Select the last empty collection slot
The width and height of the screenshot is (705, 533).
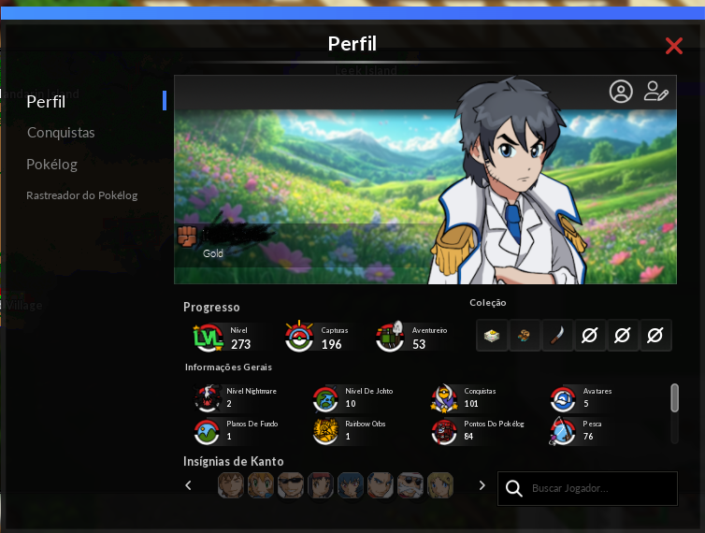pyautogui.click(x=655, y=335)
